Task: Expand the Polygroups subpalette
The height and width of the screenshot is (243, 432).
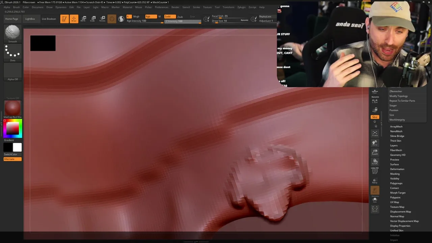Action: (396, 183)
